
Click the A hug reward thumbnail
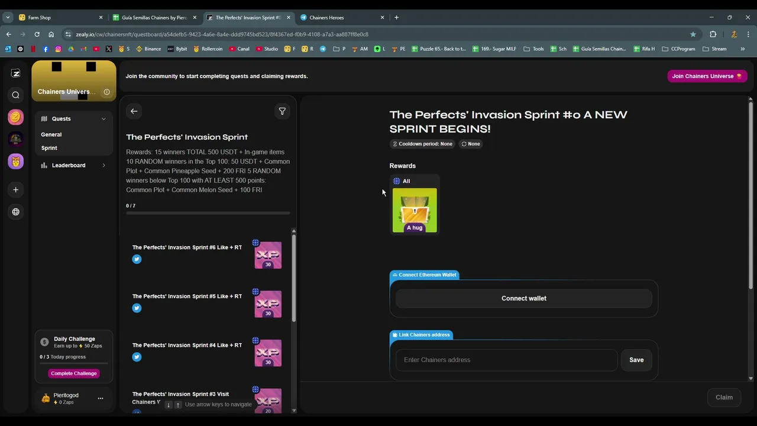pos(415,210)
